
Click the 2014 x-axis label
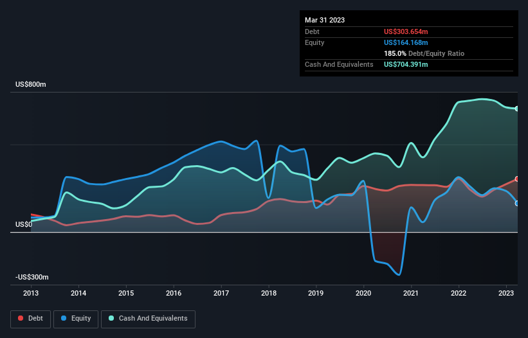point(78,293)
